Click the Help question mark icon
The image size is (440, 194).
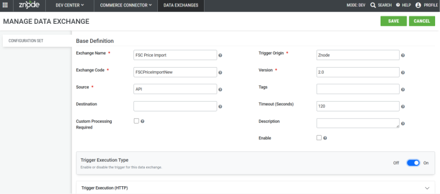tap(398, 5)
